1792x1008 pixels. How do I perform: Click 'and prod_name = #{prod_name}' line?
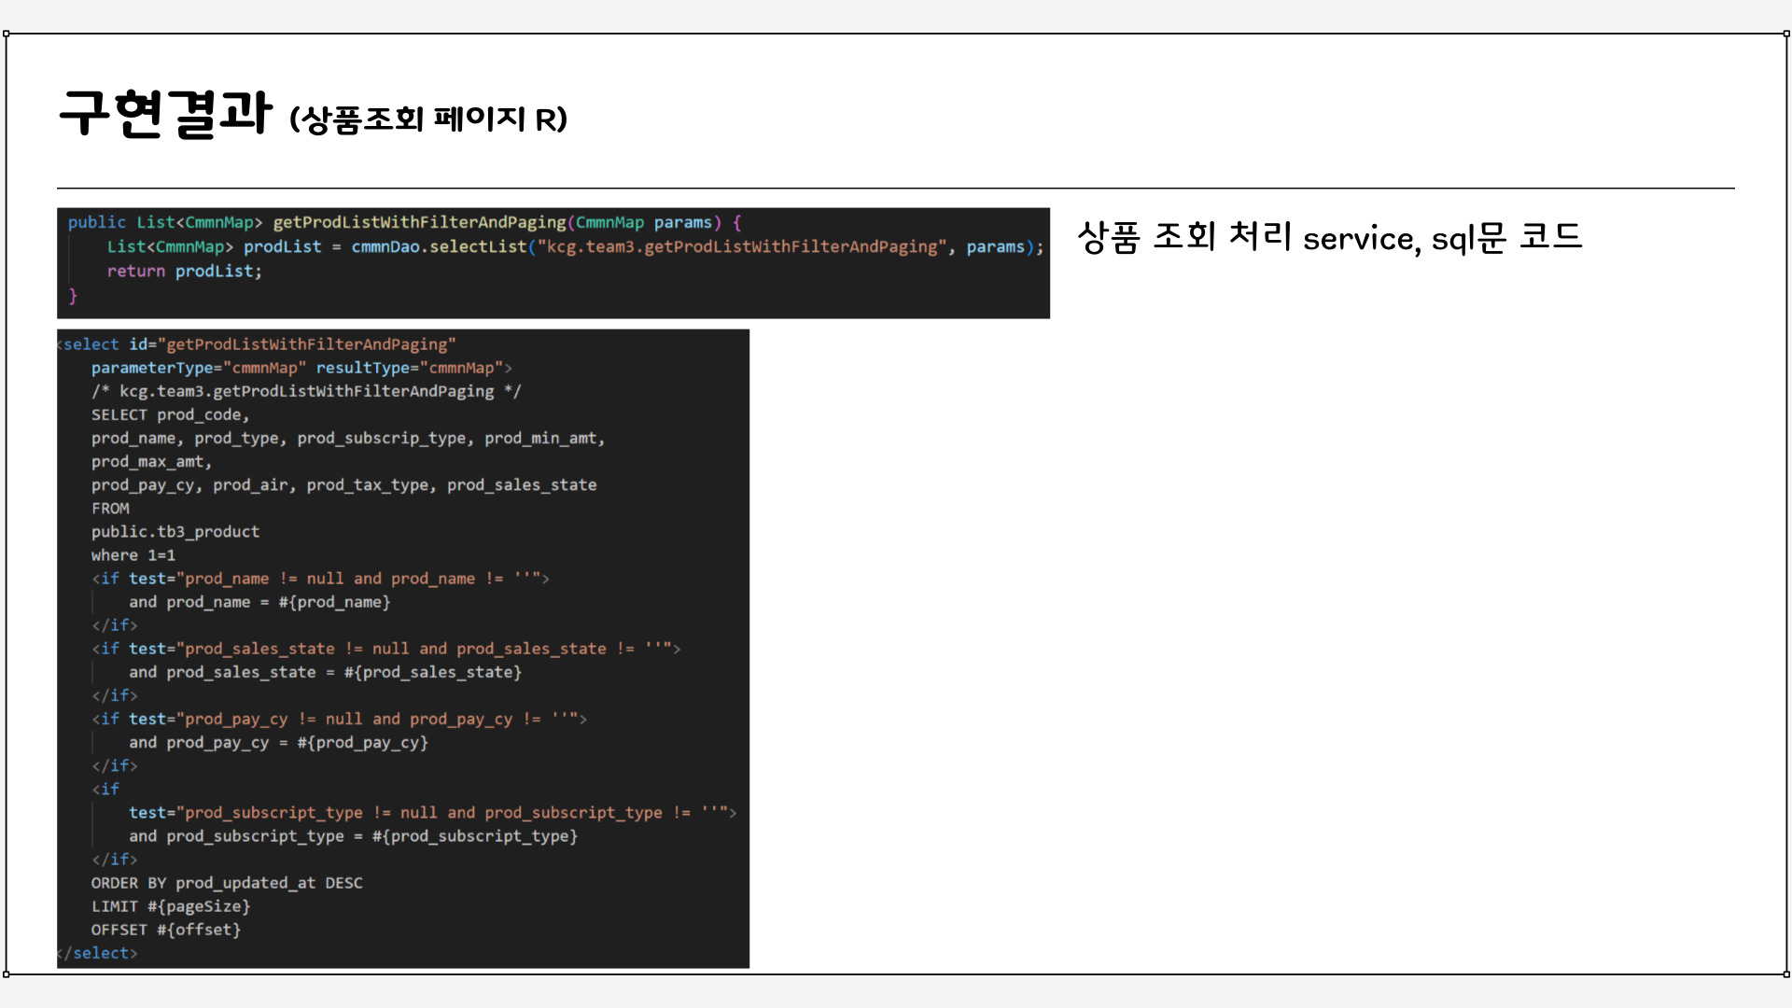tap(259, 602)
